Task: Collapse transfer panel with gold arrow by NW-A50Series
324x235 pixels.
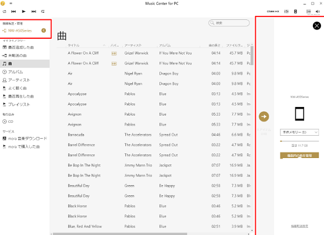Action: pos(44,31)
